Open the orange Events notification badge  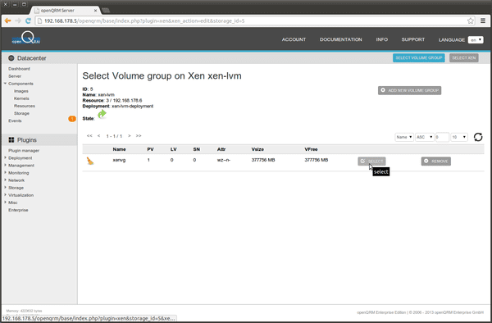click(x=72, y=119)
